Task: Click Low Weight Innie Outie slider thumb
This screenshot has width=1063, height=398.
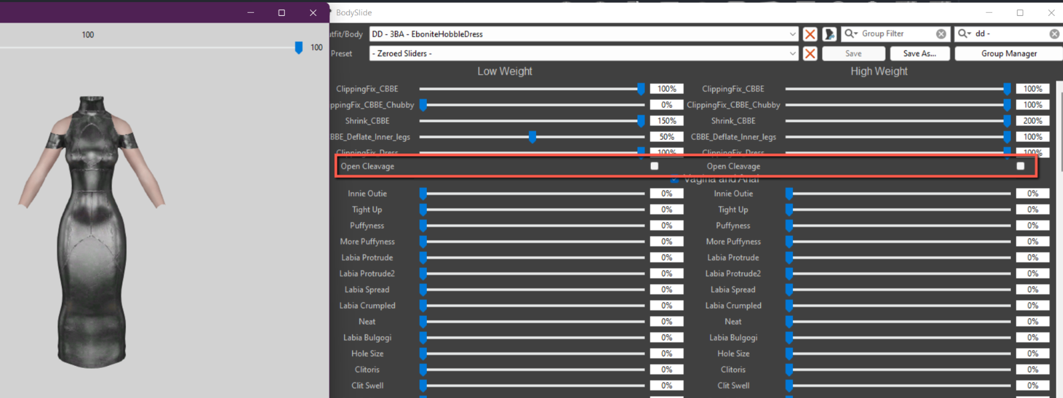Action: [x=423, y=193]
